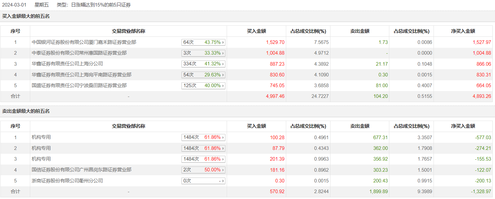Screen dimensions: 495x199
Task: Click arrow icon beside 2次 50.00%
Action: 223,170
